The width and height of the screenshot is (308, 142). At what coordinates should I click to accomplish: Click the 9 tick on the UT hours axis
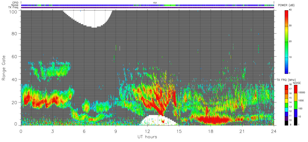click(x=116, y=131)
